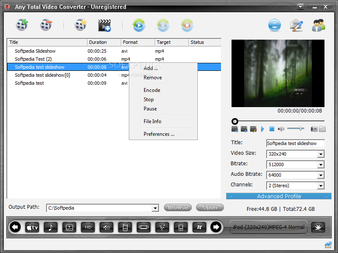
Task: Click the Pause encoding toolbar icon
Action: point(163,25)
